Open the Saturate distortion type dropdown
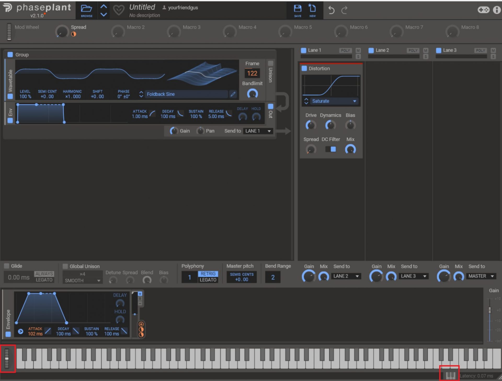 point(334,101)
